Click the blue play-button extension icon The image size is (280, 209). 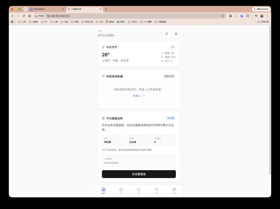click(x=242, y=16)
